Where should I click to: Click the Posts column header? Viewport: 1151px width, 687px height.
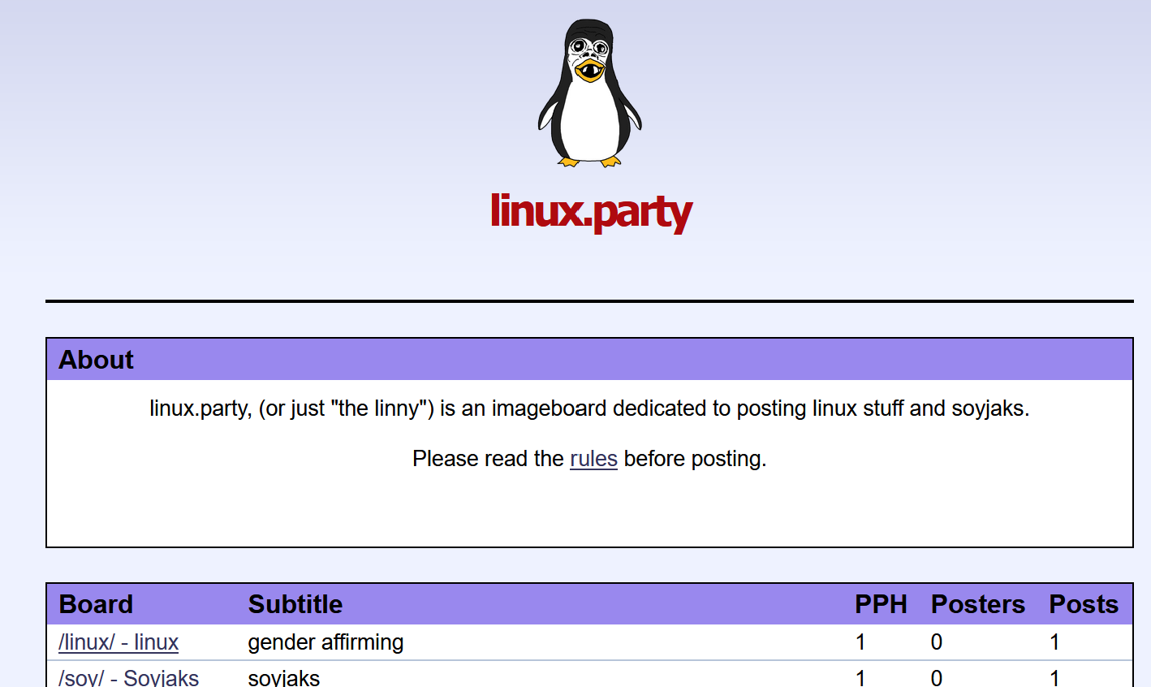tap(1083, 604)
